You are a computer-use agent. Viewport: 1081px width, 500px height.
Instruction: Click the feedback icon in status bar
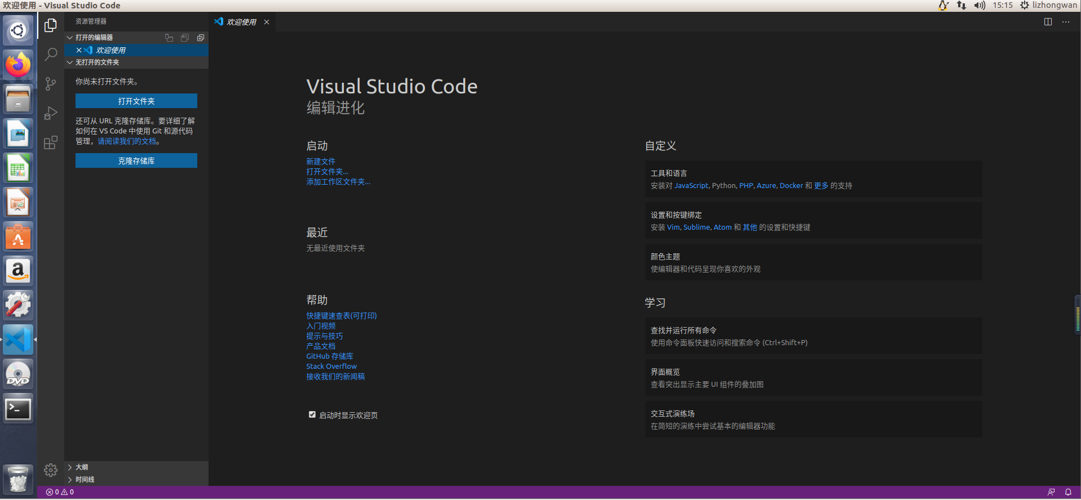click(1051, 492)
